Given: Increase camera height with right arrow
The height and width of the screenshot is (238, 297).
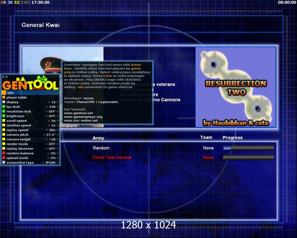Looking at the screenshot, I should coord(57,139).
